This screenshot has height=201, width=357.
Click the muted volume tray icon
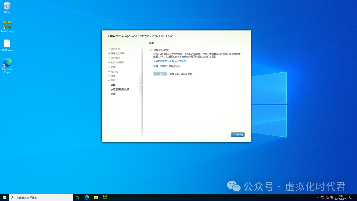tap(327, 198)
